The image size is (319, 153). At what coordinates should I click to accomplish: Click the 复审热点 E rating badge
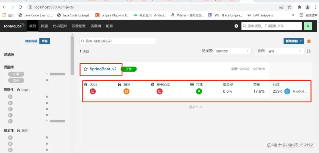pos(159,91)
